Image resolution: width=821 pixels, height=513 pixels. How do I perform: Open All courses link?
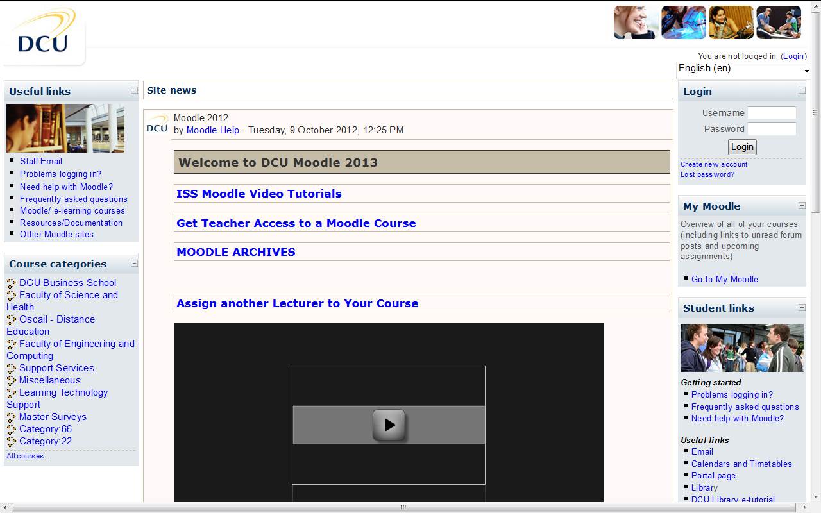tap(29, 456)
